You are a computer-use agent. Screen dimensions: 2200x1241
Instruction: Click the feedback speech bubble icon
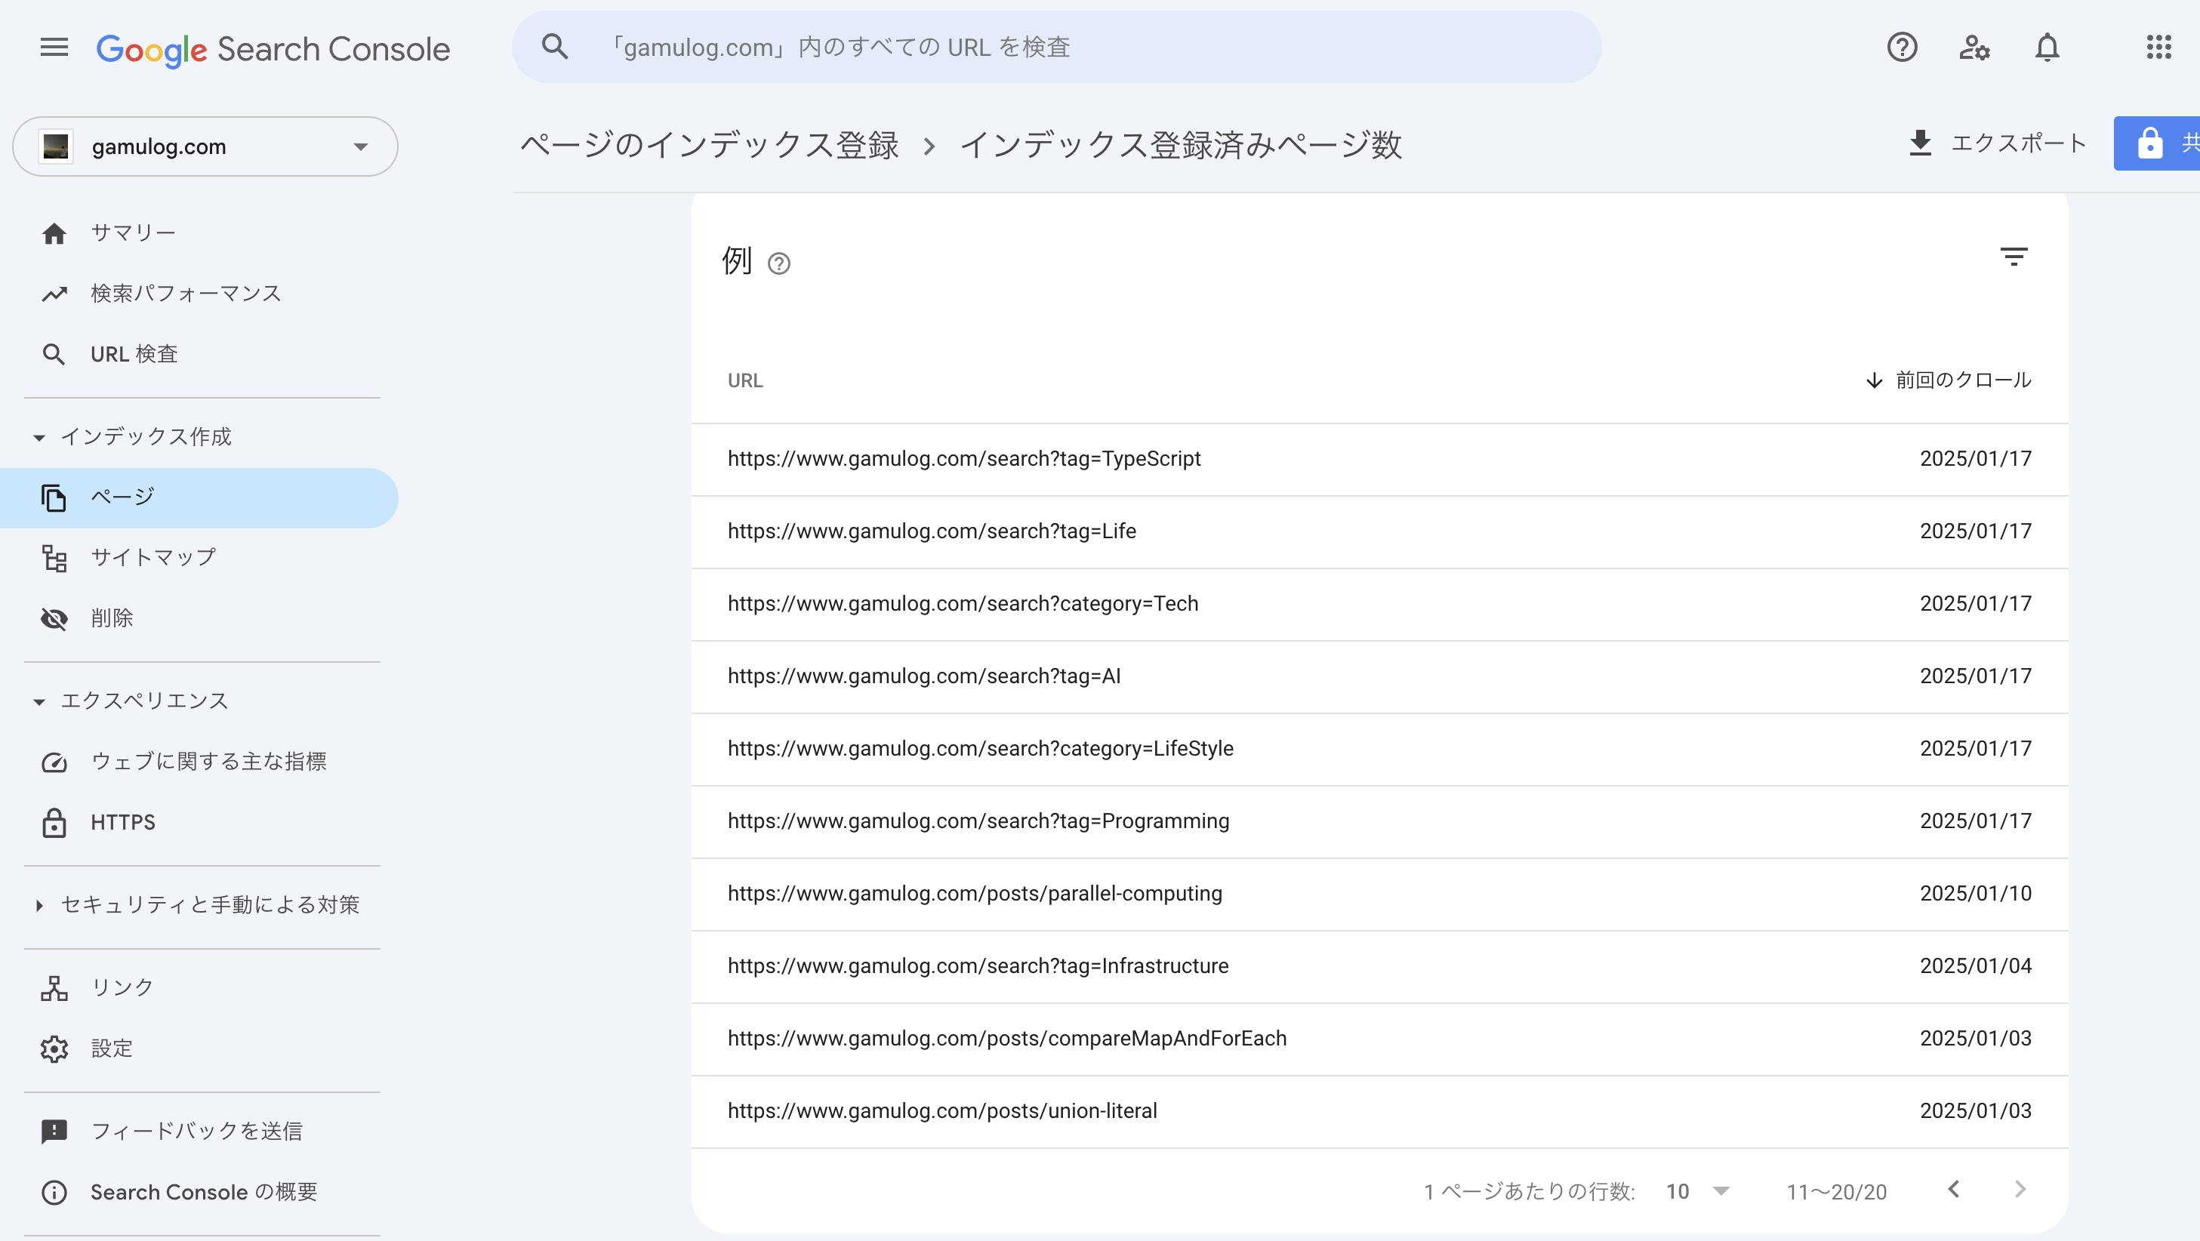pos(54,1131)
